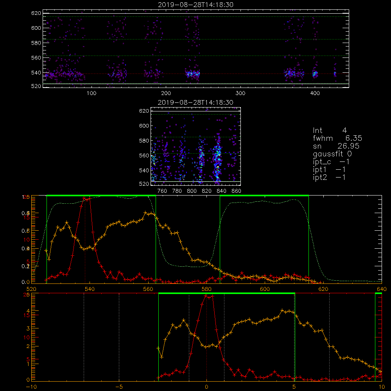Click the 'ipt_c -1' text line

(x=331, y=162)
